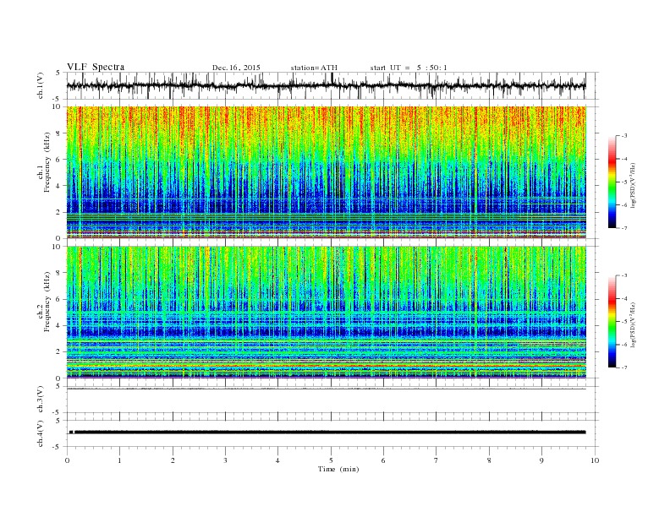
Task: Click the "-3" tick on upper color bar
Action: pos(624,136)
